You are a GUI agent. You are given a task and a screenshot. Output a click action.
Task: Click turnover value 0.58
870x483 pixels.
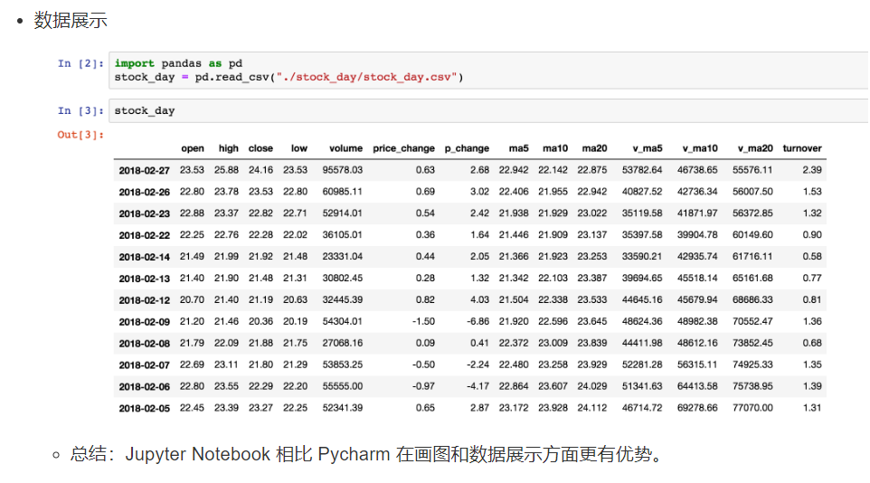point(812,257)
